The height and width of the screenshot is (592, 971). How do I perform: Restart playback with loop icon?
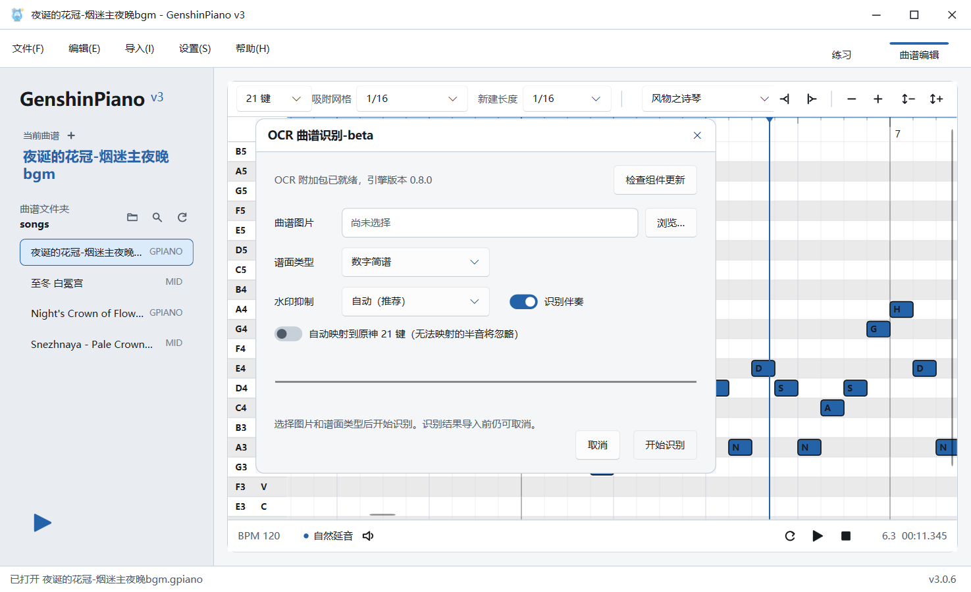[790, 536]
